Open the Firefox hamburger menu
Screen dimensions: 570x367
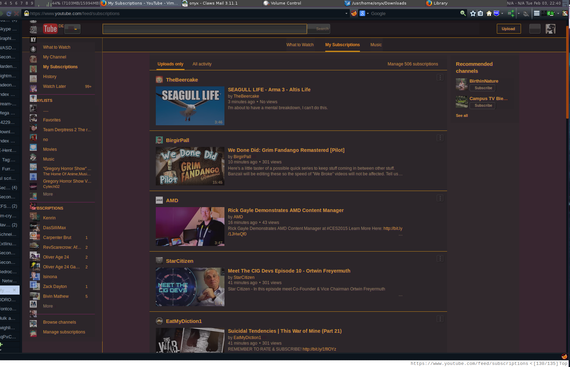536,13
